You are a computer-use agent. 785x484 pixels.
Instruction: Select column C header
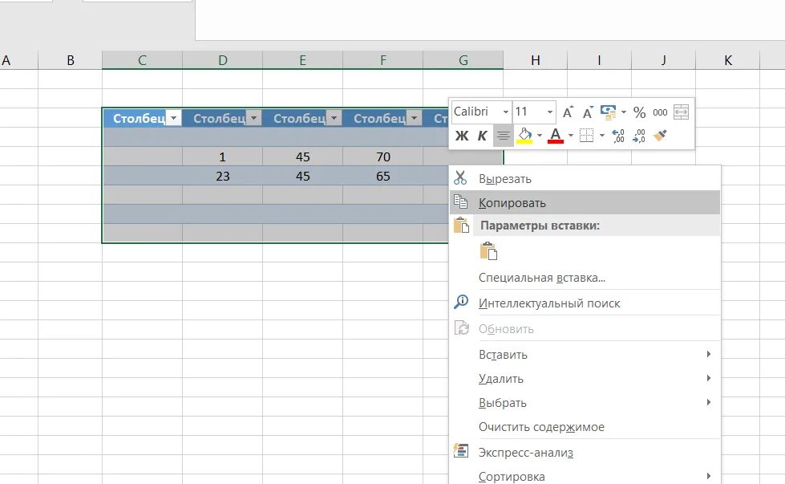[142, 60]
